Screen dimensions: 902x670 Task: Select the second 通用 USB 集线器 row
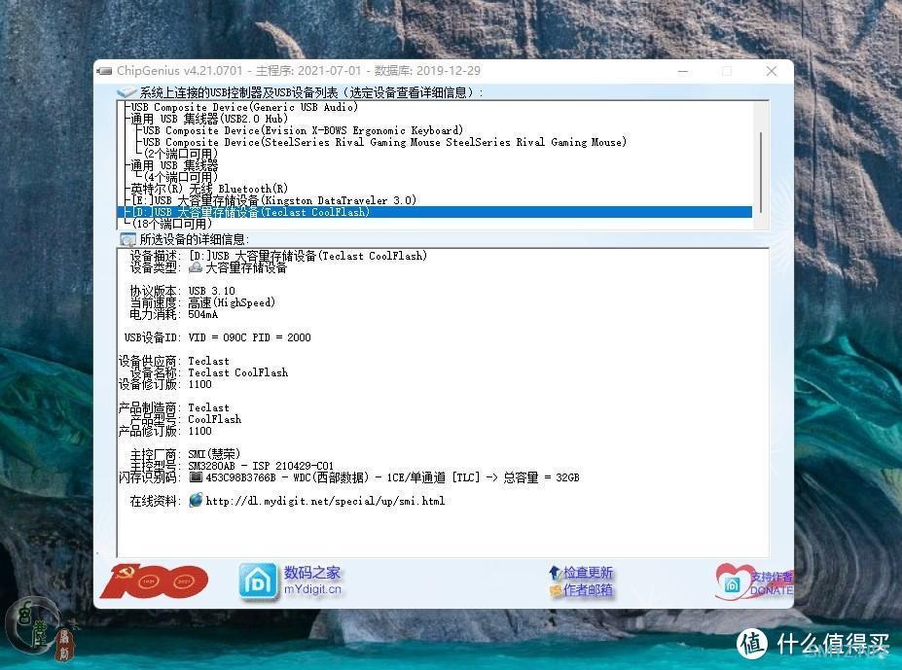pos(174,165)
